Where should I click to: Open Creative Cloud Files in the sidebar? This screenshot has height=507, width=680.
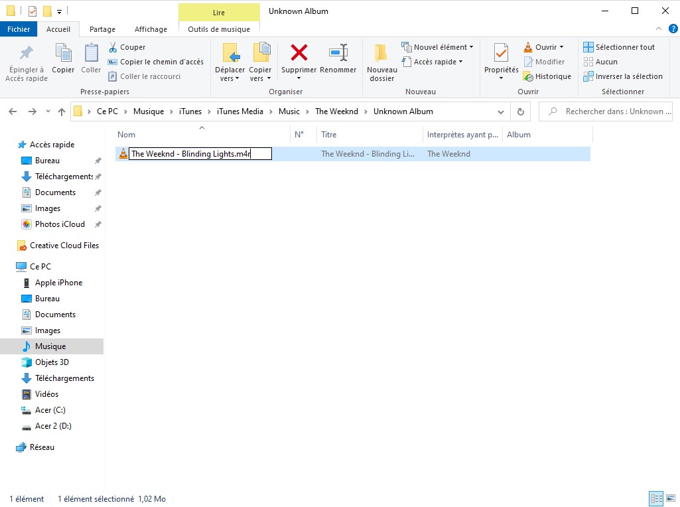pos(64,246)
